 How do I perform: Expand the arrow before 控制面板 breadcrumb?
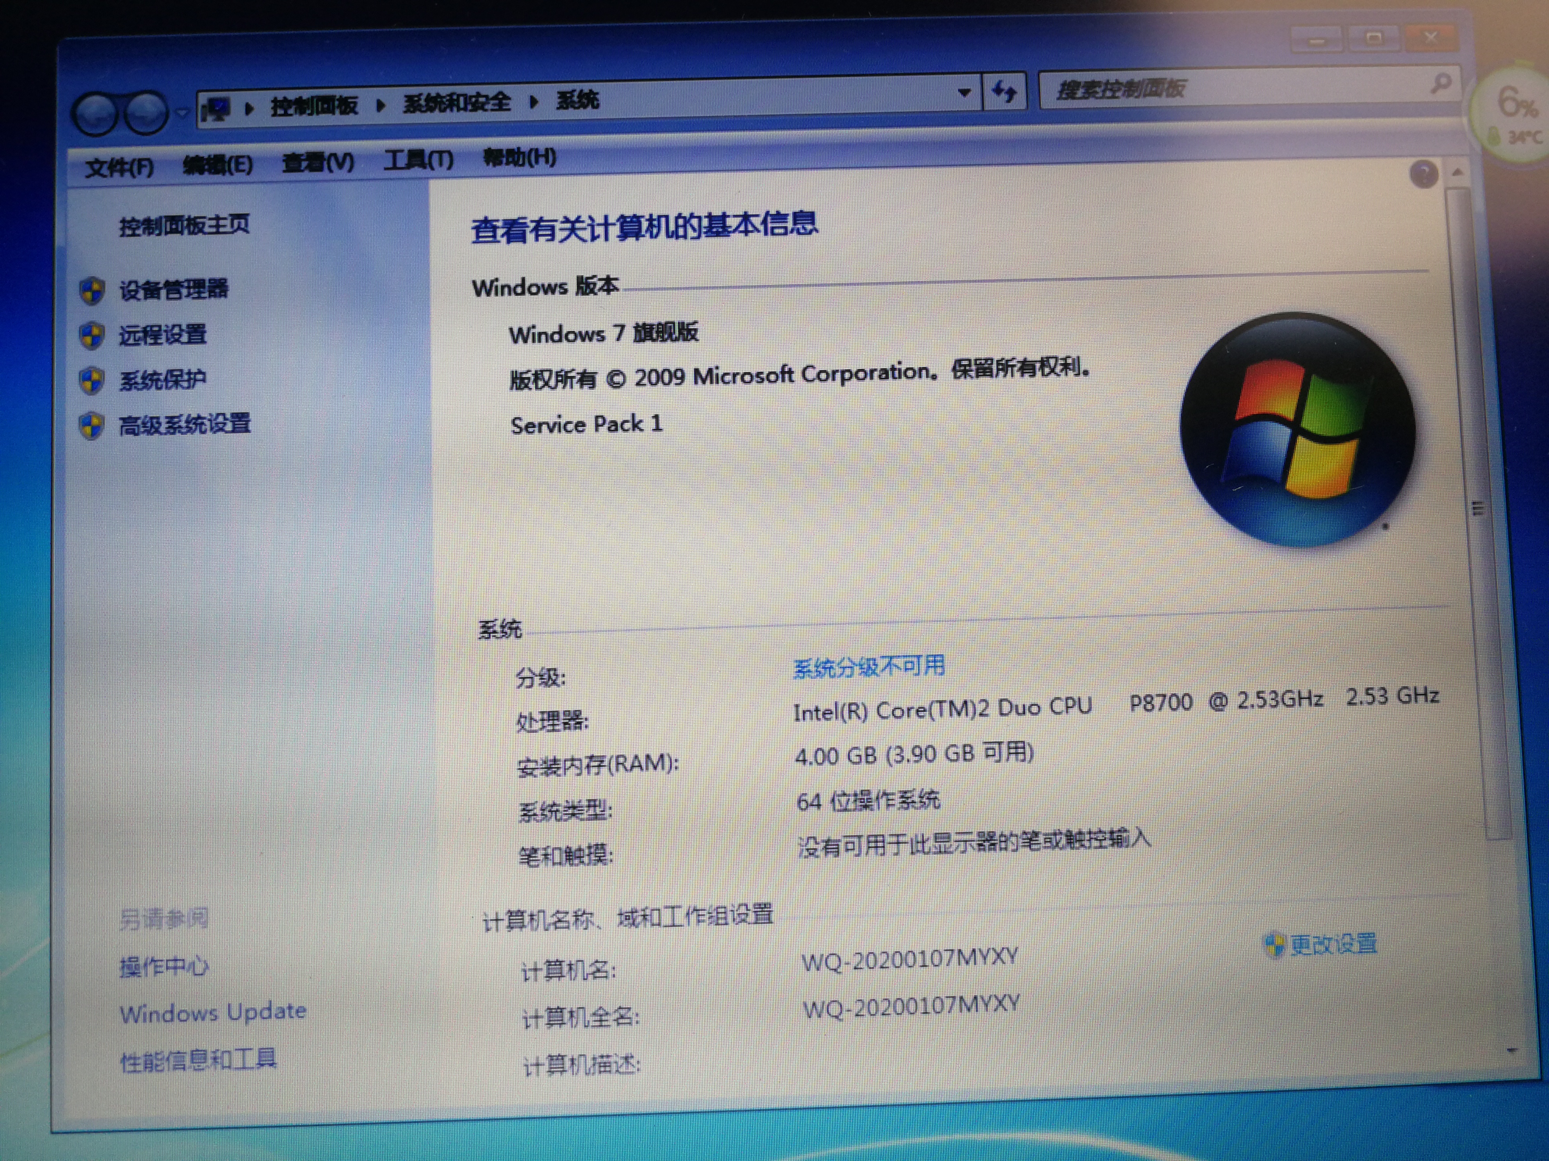[x=249, y=108]
